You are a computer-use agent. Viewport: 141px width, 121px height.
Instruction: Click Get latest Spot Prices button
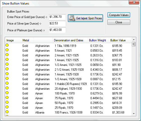coord(85,18)
